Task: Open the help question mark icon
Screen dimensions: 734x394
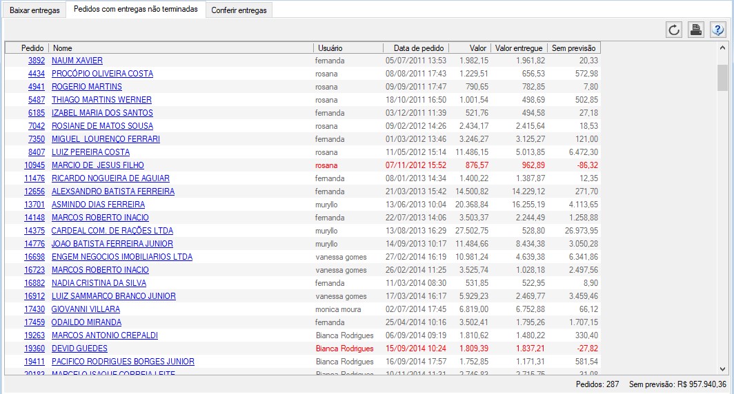Action: coord(718,30)
